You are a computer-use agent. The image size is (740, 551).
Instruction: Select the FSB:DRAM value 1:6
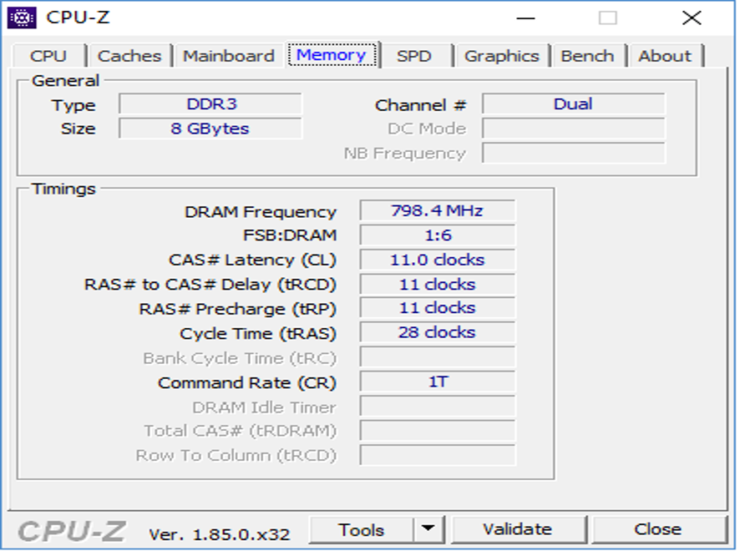[438, 235]
